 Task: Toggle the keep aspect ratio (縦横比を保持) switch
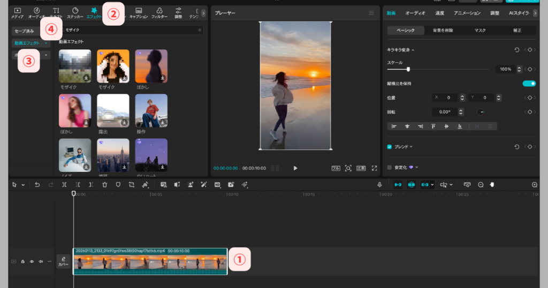coord(529,84)
